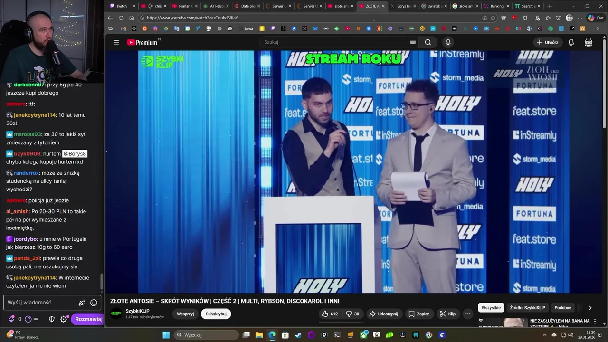Open browser settings three-dots menu
Image resolution: width=608 pixels, height=342 pixels.
[580, 18]
